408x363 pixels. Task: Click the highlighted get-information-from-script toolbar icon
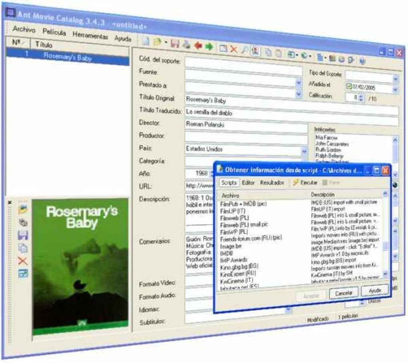click(256, 51)
